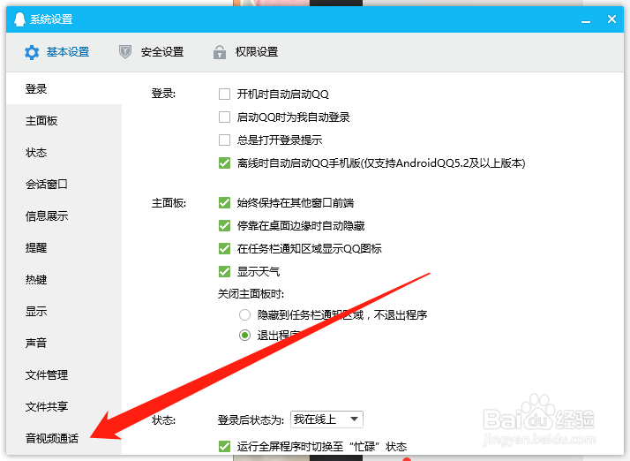The height and width of the screenshot is (461, 630).
Task: Enable 启动QQ时为我自动登录 checkbox
Action: pyautogui.click(x=225, y=117)
